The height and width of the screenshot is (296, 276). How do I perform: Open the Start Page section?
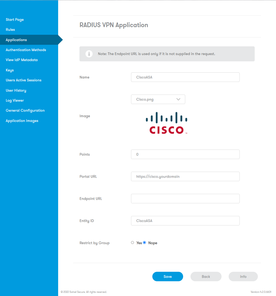click(15, 19)
